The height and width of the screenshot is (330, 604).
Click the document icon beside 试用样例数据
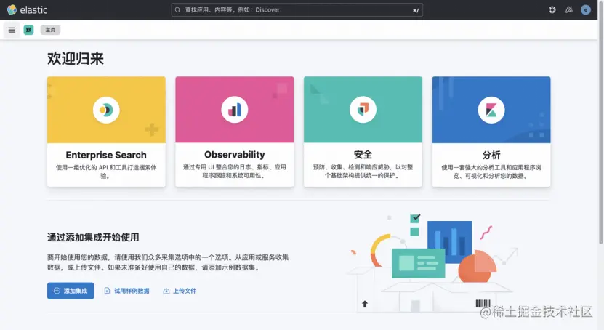[x=108, y=291]
